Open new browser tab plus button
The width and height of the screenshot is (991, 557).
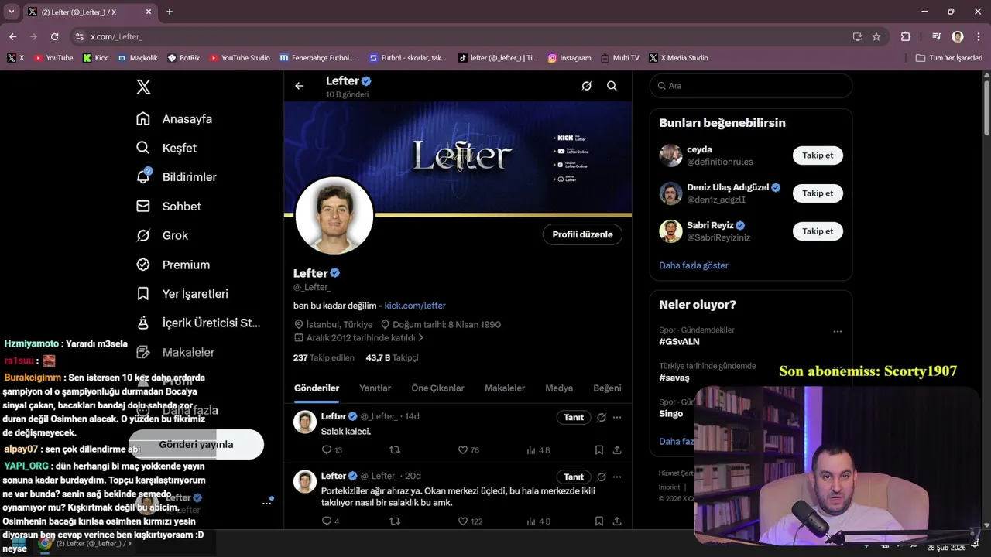click(x=169, y=12)
